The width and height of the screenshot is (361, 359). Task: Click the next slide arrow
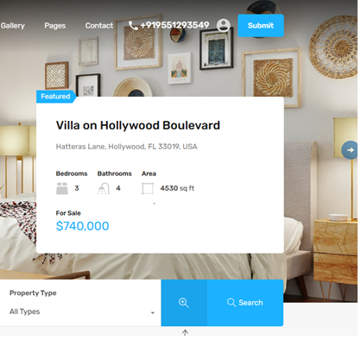pos(350,150)
